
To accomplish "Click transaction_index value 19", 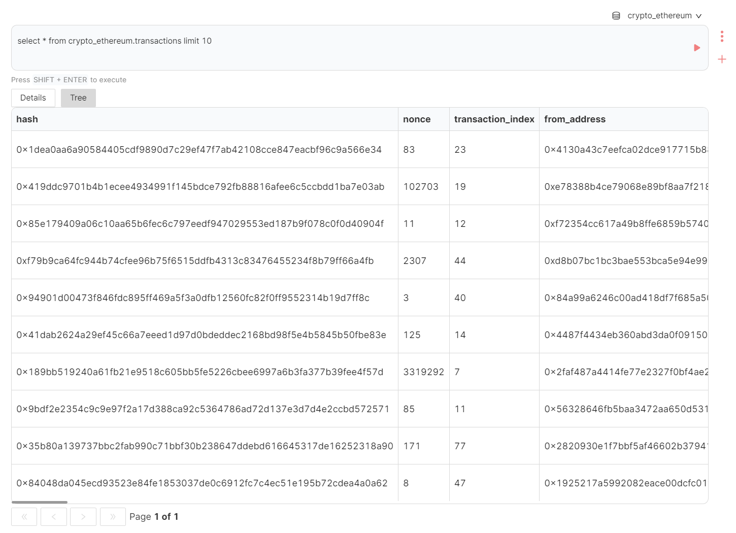I will (460, 187).
